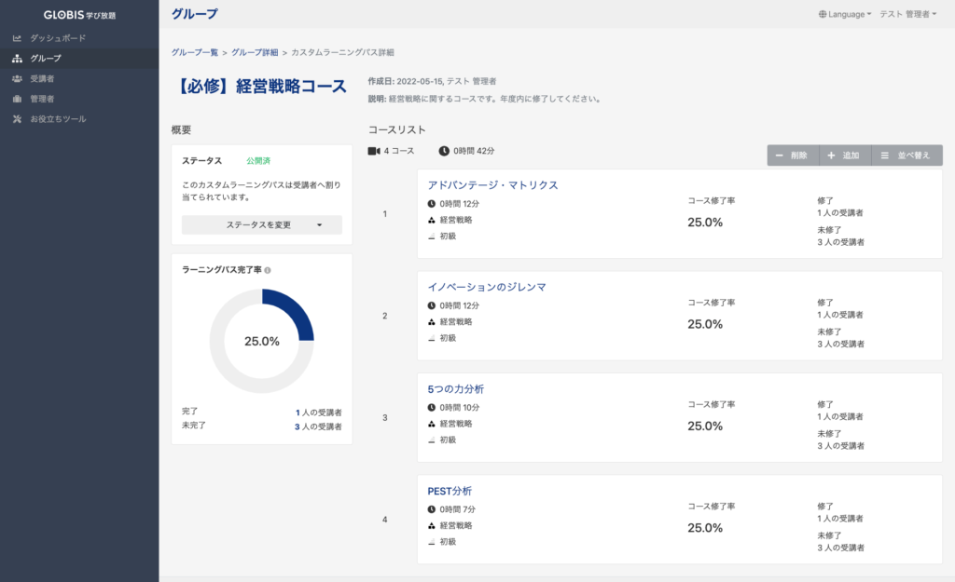Click the blue segment of completion donut chart
The height and width of the screenshot is (582, 955).
tap(294, 312)
